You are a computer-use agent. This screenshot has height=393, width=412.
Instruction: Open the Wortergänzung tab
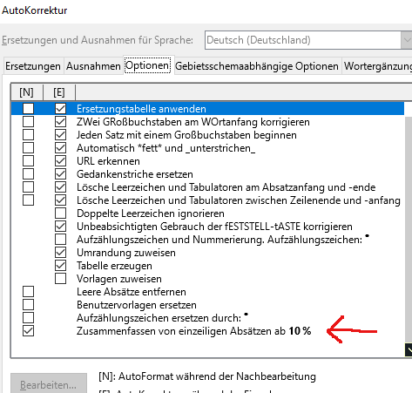point(377,66)
